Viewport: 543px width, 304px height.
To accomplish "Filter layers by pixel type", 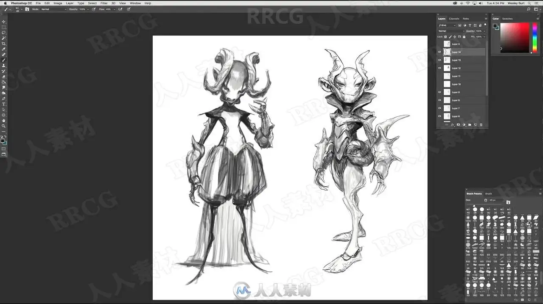I will [460, 25].
